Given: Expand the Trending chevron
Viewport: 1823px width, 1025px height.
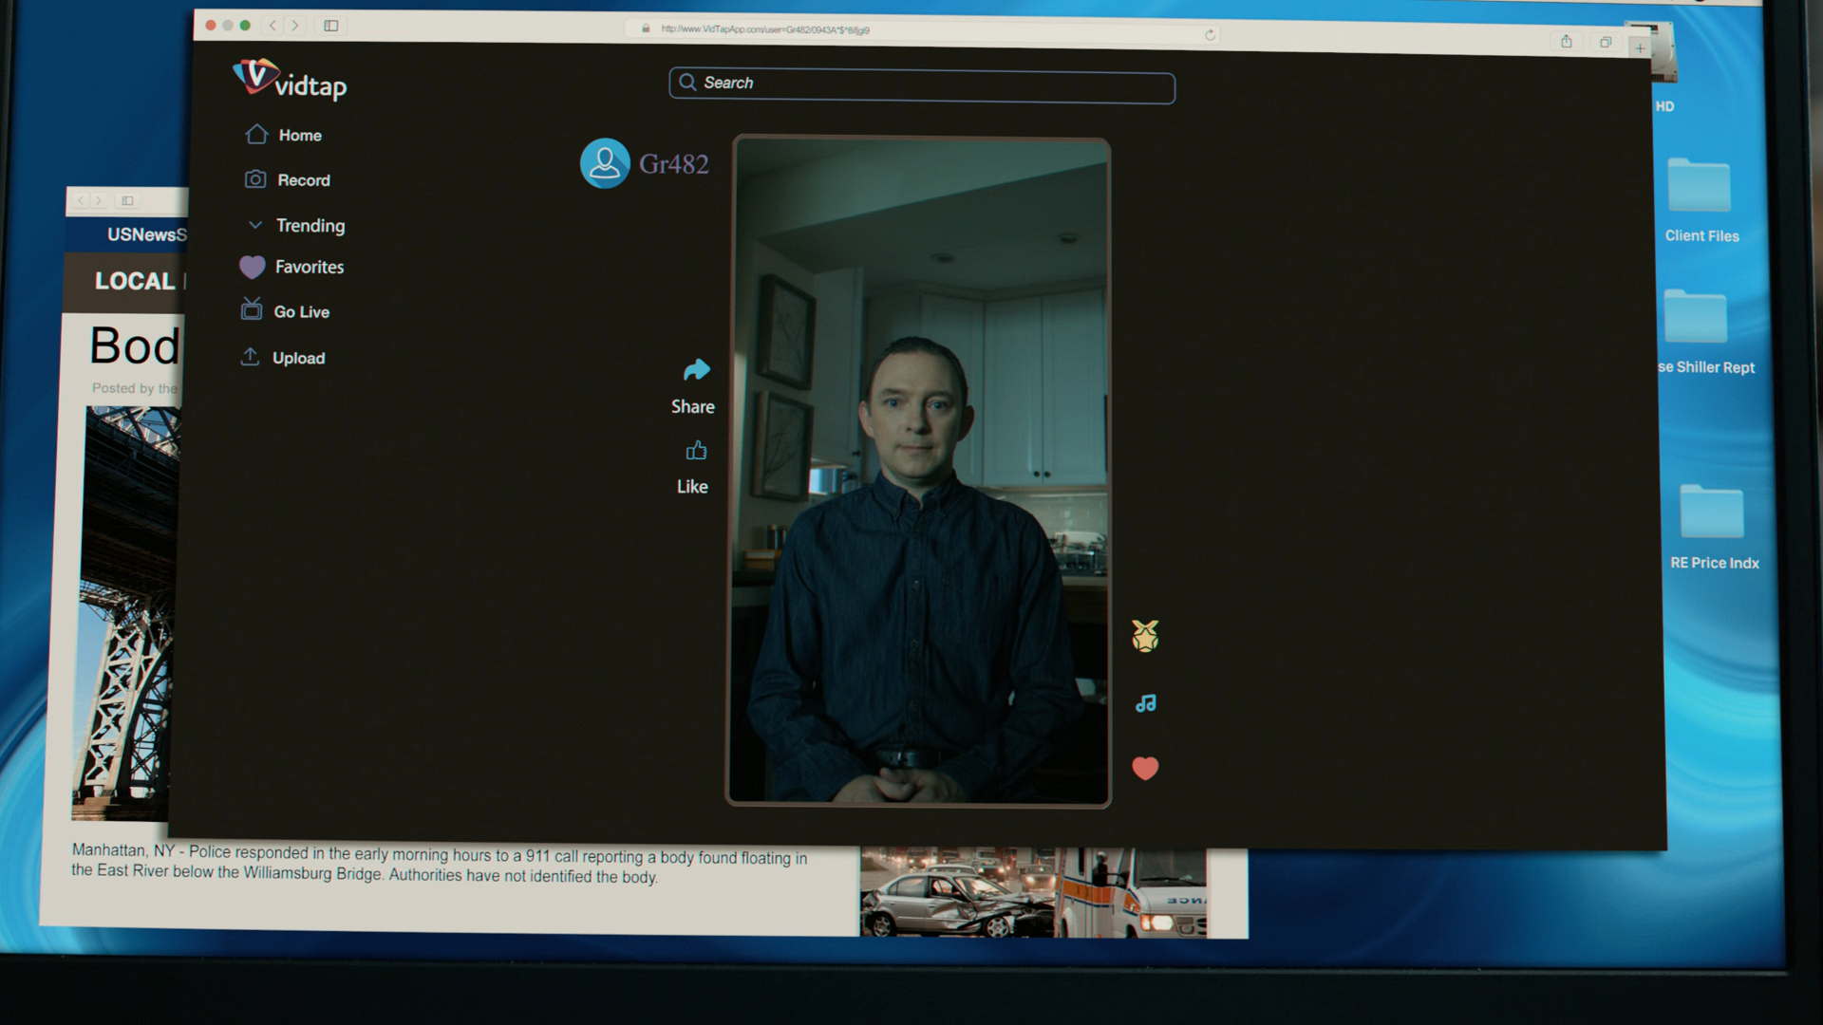Looking at the screenshot, I should pos(254,225).
